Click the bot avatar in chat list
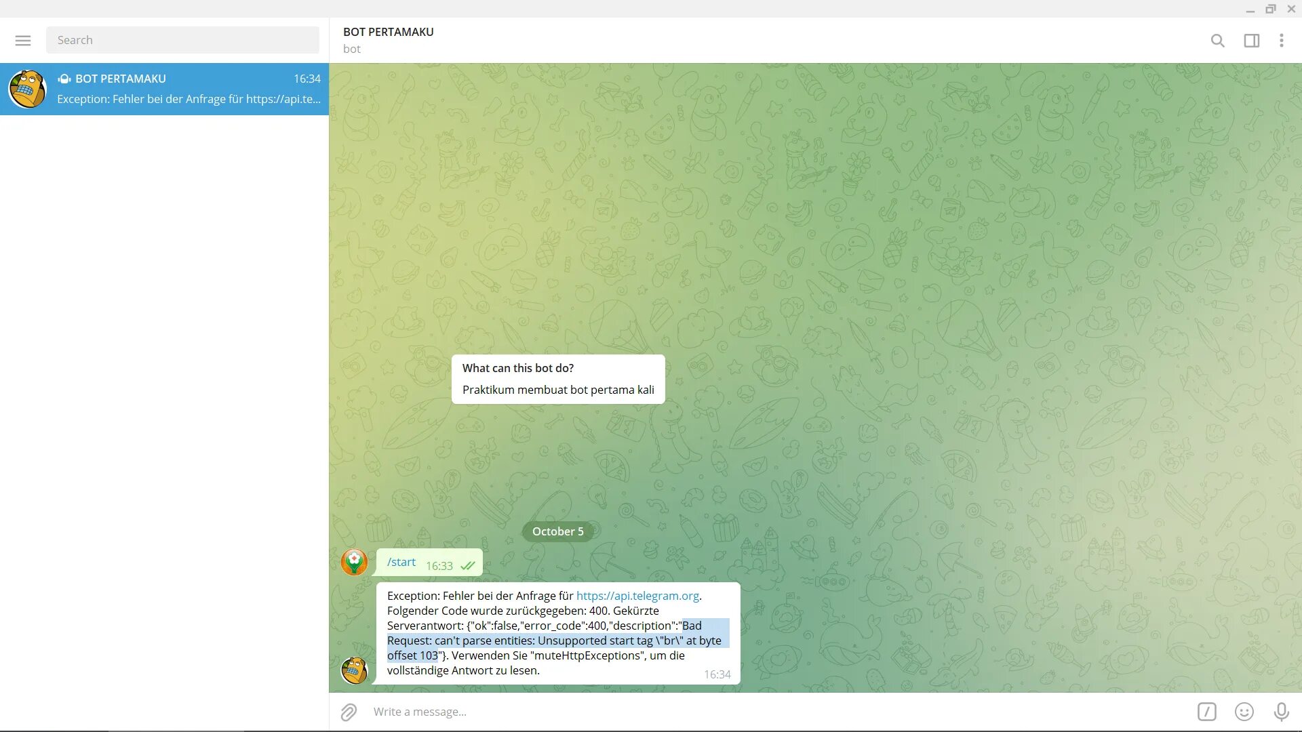Image resolution: width=1302 pixels, height=732 pixels. click(x=27, y=89)
